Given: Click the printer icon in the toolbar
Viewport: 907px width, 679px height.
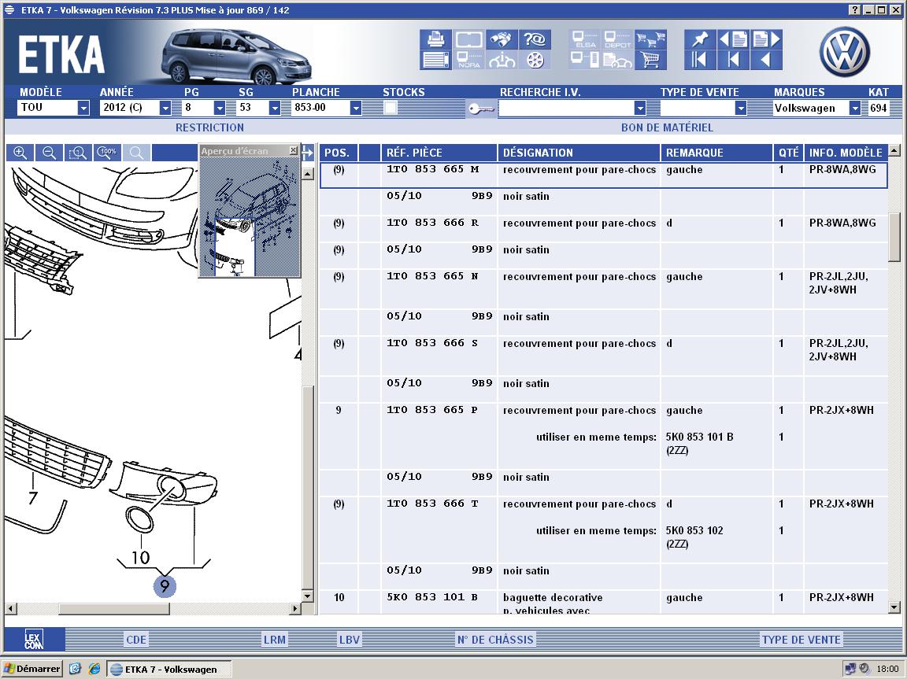Looking at the screenshot, I should (435, 39).
